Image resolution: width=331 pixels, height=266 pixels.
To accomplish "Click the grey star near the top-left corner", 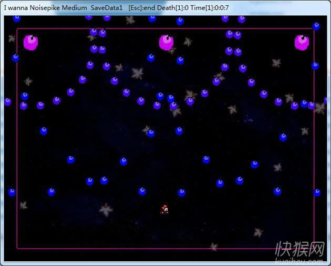I will tap(12, 38).
